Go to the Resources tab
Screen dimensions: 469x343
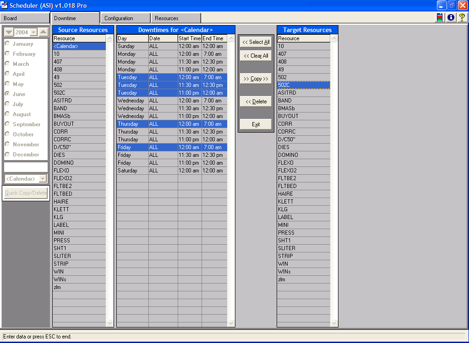click(175, 18)
